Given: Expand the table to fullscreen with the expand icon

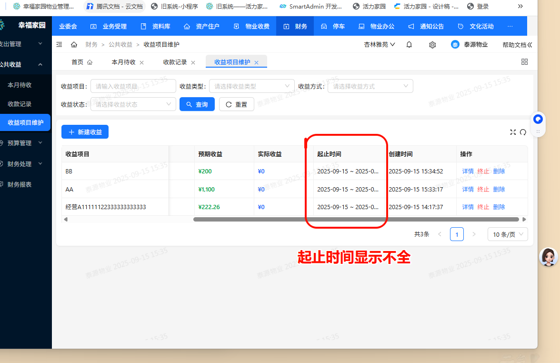Looking at the screenshot, I should 513,132.
